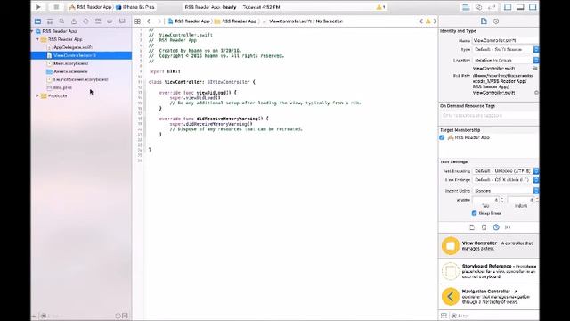The image size is (570, 321).
Task: Show the Media library
Action: click(x=508, y=227)
